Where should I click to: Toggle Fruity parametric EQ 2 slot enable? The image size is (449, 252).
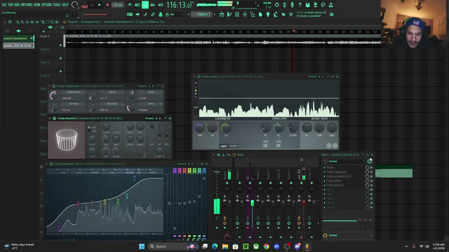371,176
